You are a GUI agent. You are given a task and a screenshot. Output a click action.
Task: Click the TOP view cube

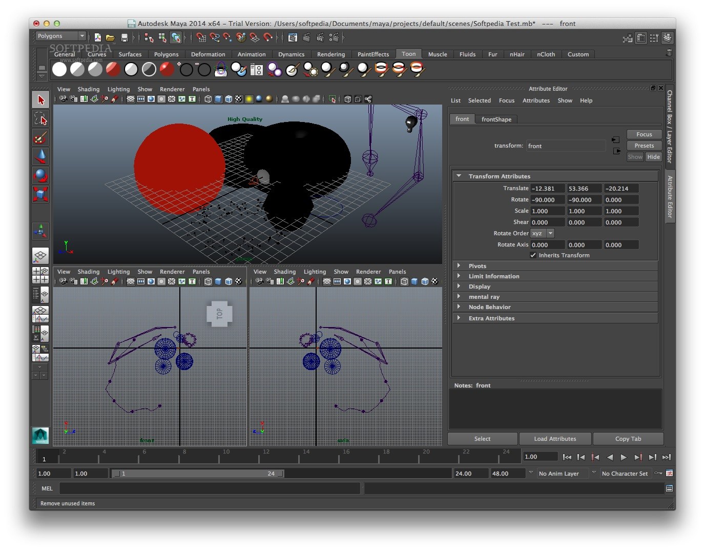click(x=220, y=314)
